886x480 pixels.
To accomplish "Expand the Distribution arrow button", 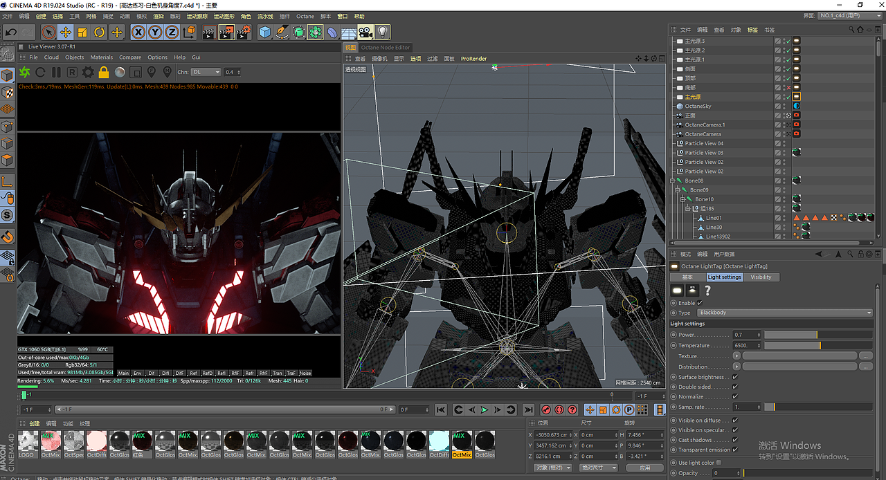I will click(736, 367).
